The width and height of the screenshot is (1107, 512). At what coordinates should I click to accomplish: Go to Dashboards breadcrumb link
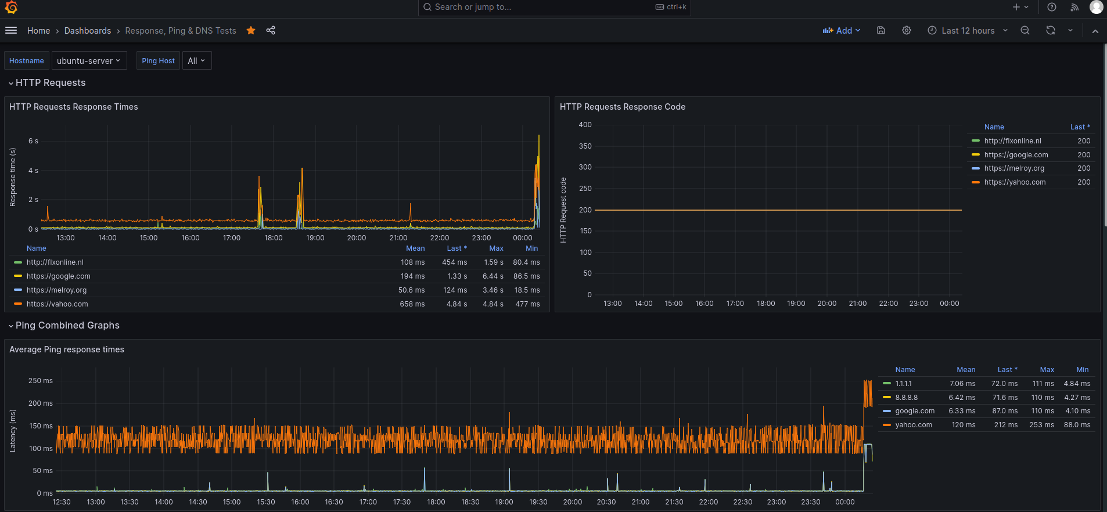click(x=88, y=31)
